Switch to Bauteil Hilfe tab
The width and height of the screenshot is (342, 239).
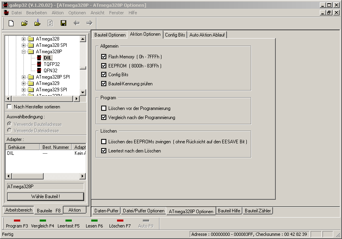[229, 211]
